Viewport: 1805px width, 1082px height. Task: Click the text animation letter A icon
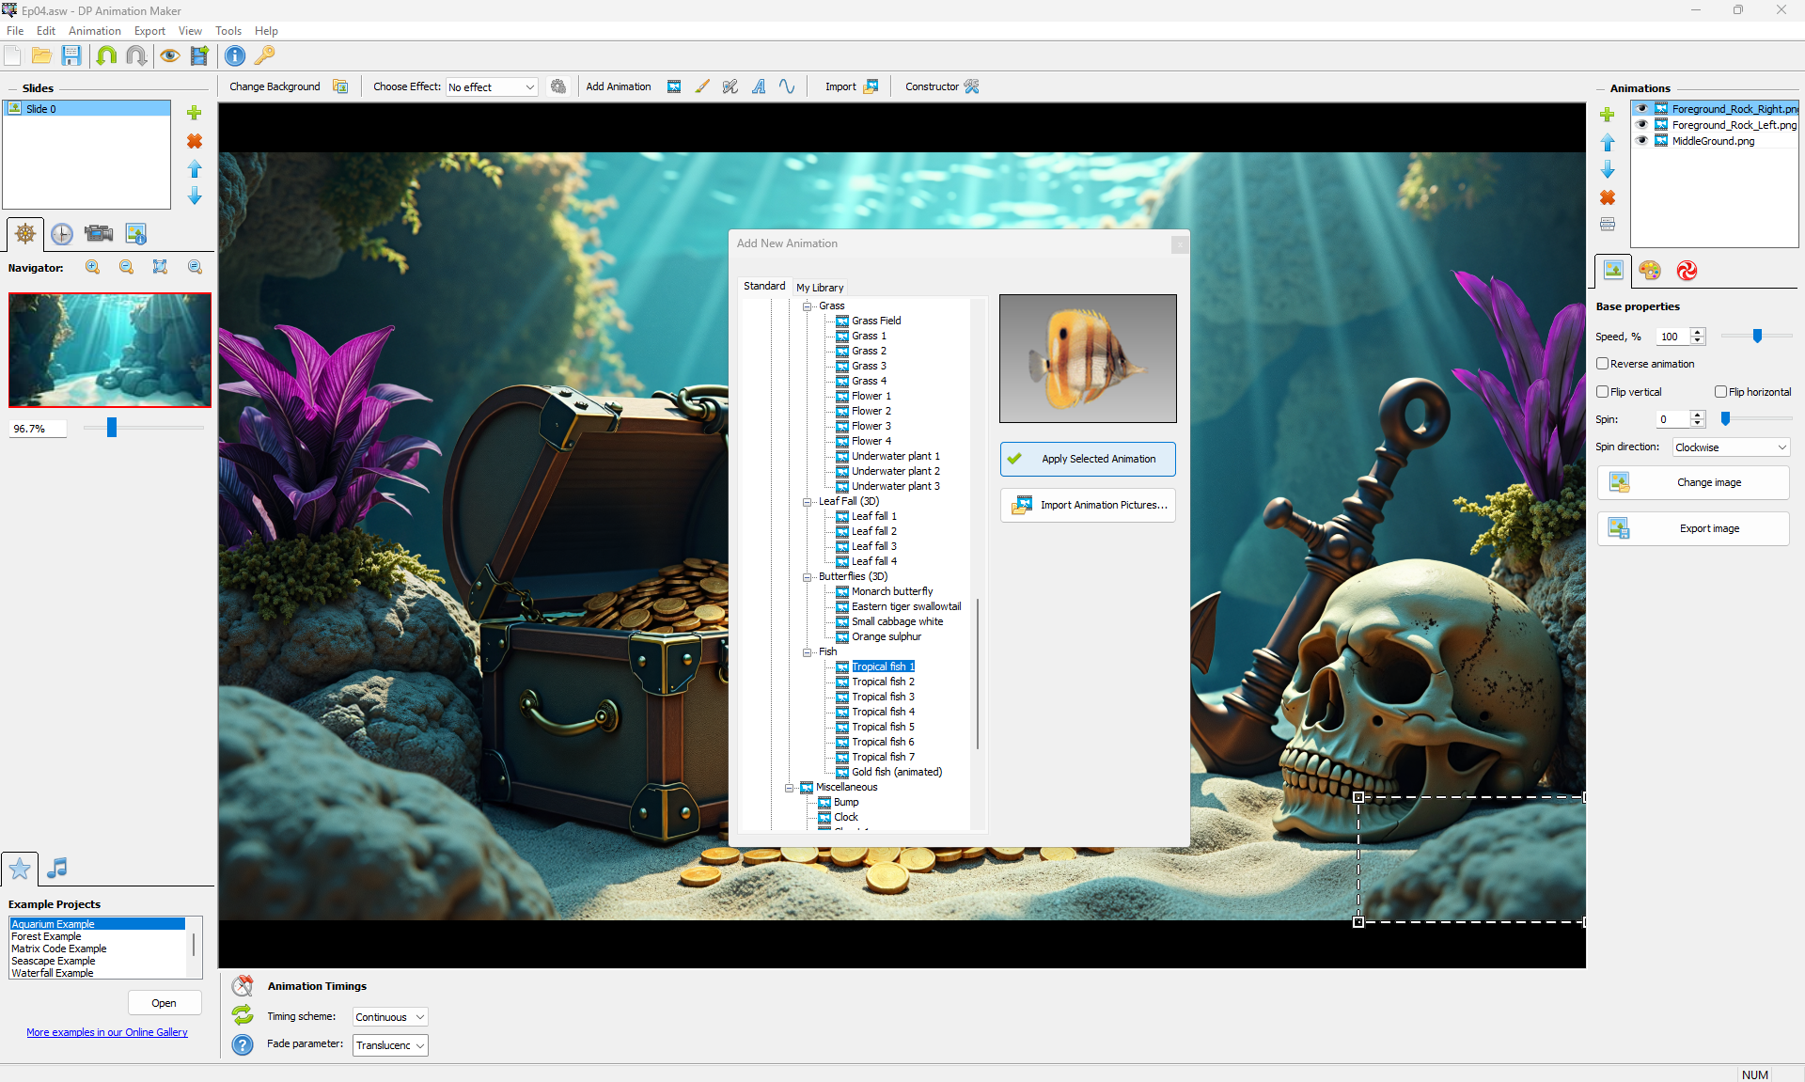click(759, 86)
